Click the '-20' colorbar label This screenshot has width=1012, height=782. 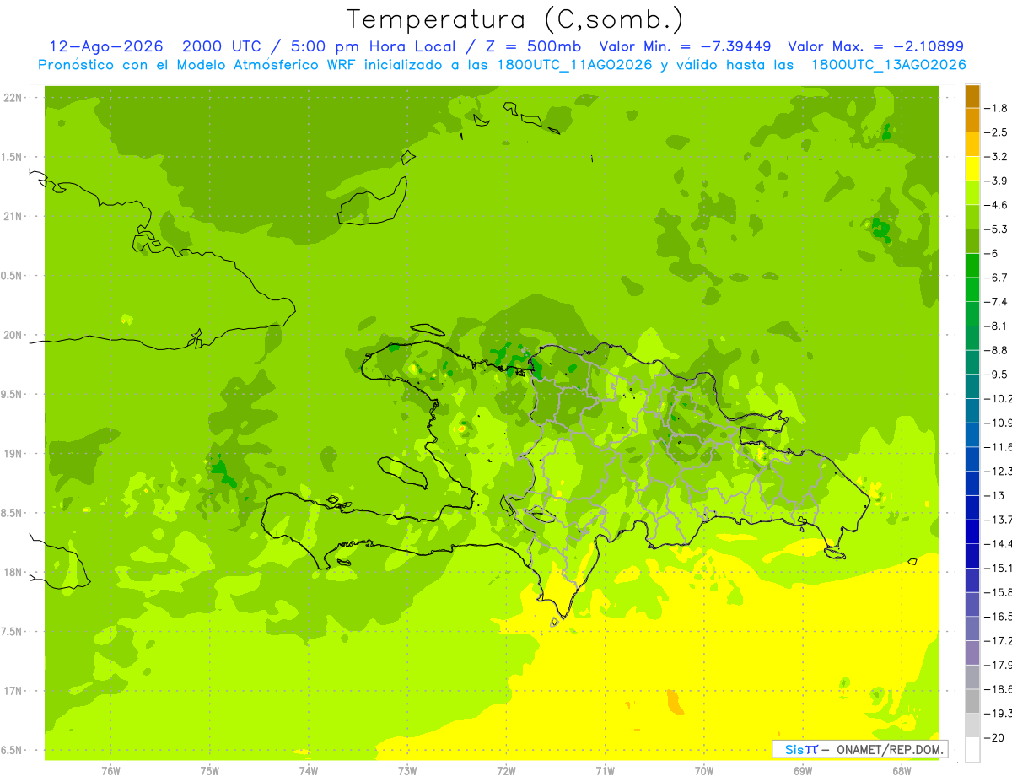996,738
